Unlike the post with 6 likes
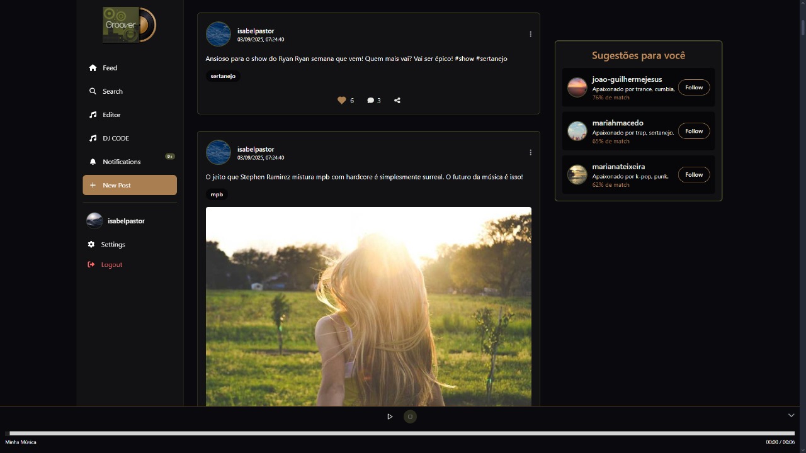This screenshot has width=806, height=453. [x=342, y=100]
